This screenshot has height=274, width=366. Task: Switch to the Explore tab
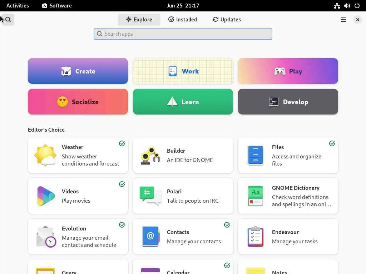click(139, 20)
